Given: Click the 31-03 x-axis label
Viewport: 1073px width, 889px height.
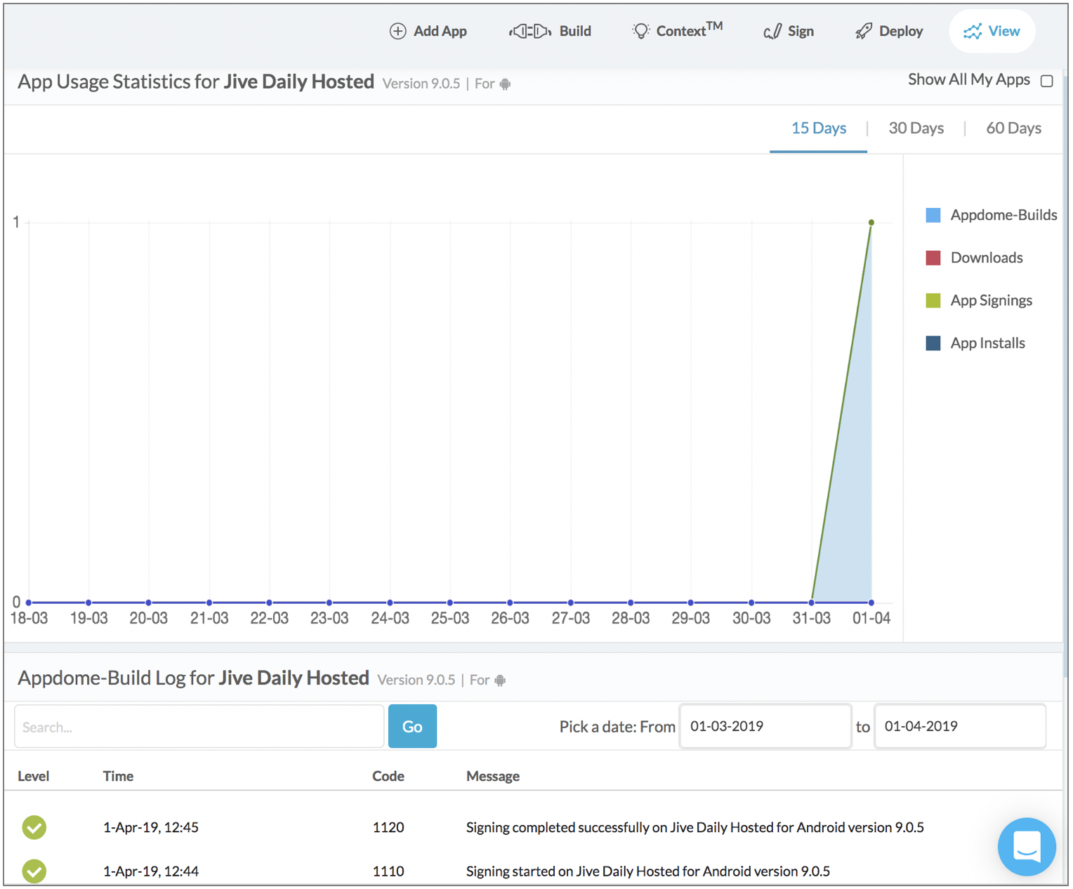Looking at the screenshot, I should coord(812,618).
